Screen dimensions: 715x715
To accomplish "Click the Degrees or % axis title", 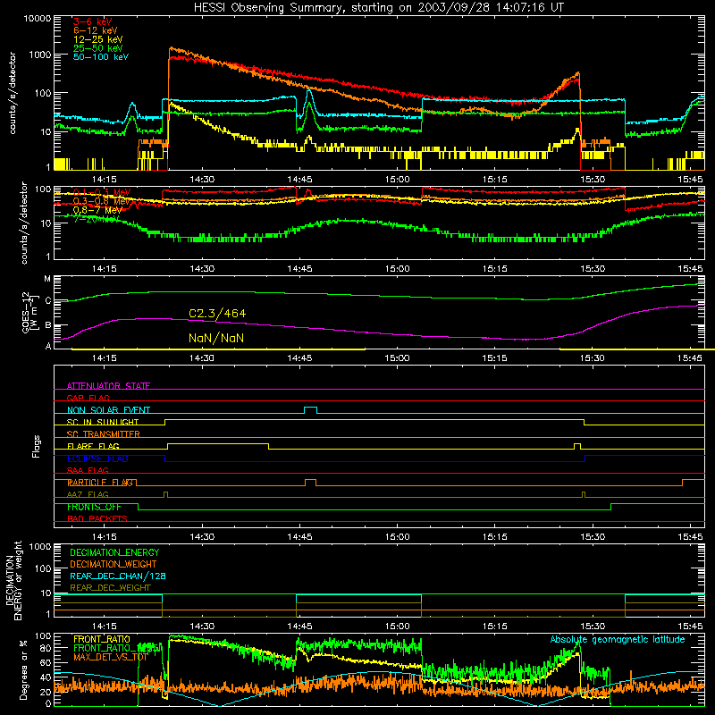I will [23, 669].
